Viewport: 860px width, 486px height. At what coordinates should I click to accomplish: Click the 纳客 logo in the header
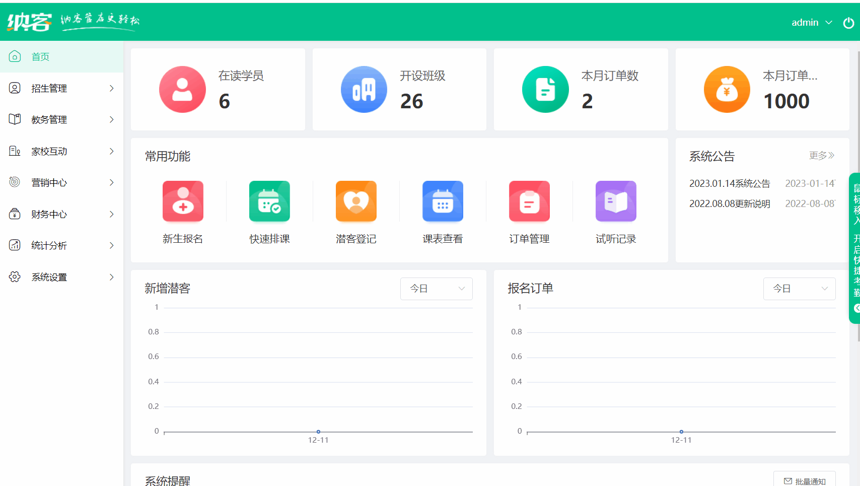[x=28, y=22]
